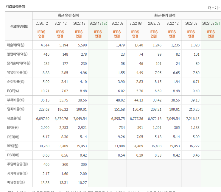Viewport: 221px width, 192px height.
Task: Select the 2022.09 quarterly column header
Action: [x=154, y=24]
